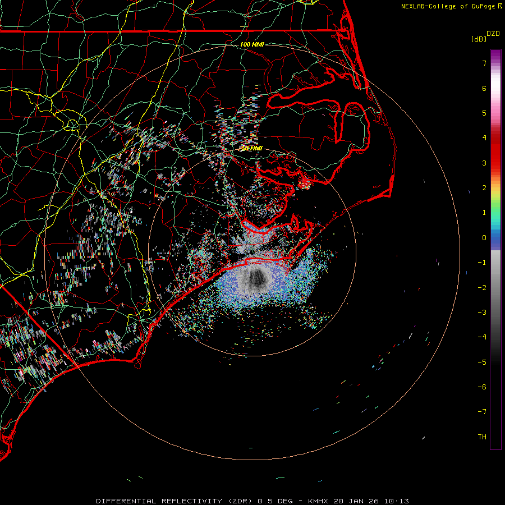Click the legend value 1

tap(484, 213)
